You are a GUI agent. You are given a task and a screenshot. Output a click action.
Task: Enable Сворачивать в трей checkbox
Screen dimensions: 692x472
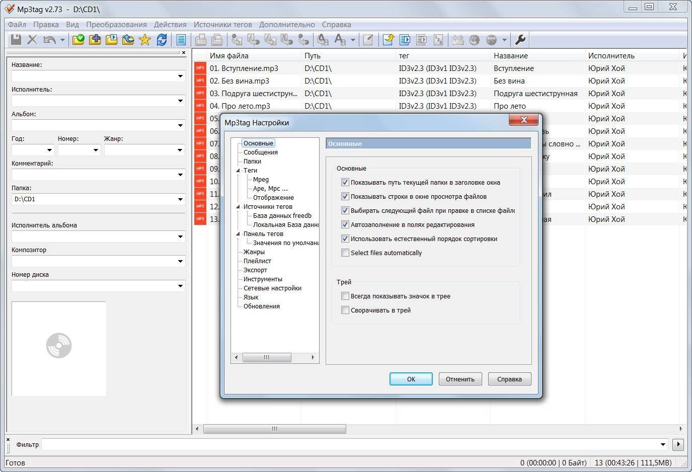(x=345, y=310)
